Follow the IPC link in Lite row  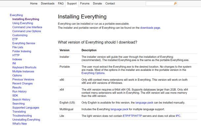pyautogui.click(x=178, y=116)
